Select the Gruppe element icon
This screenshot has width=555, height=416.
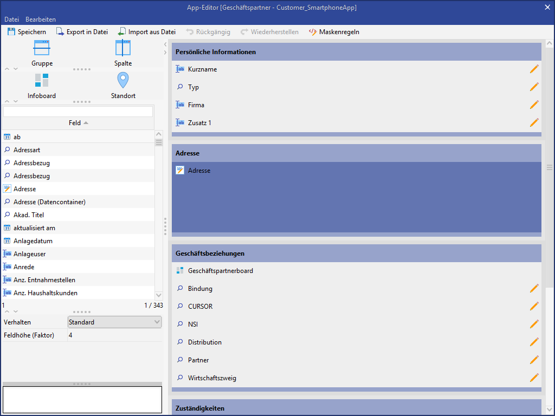click(42, 49)
